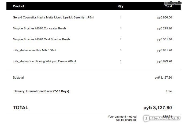Click the руб 831.20 Incredible Milk price
This screenshot has width=183, height=124.
(165, 50)
